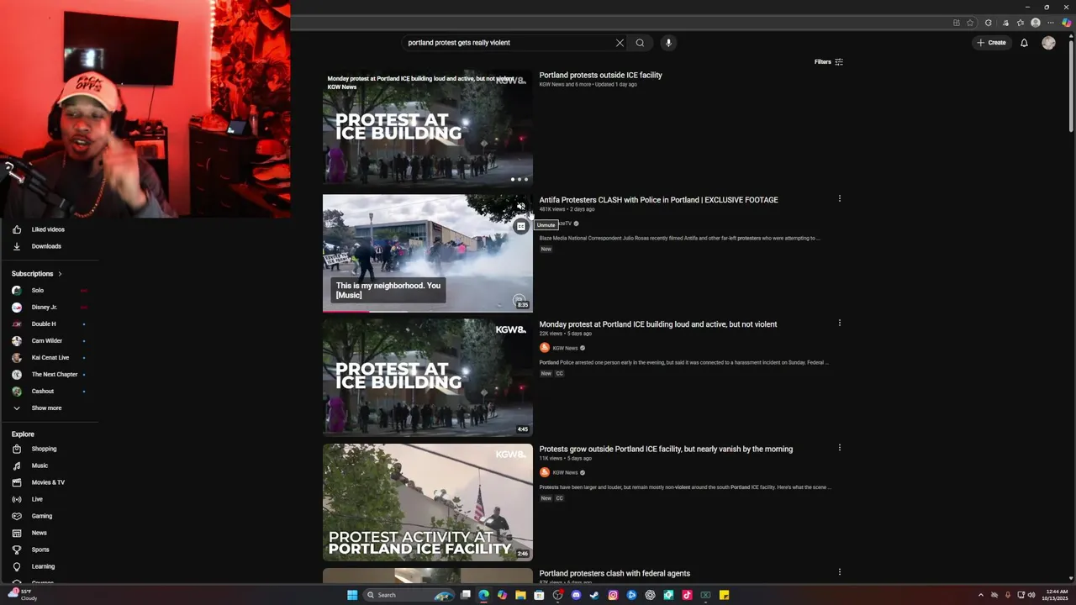Click PROTEST ACTIVITY AT PORTLAND ICE FACILITY thumbnail
Image resolution: width=1076 pixels, height=605 pixels.
click(x=427, y=502)
